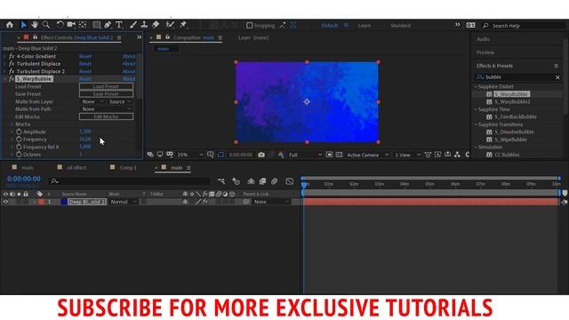Select the Zoom magnifier tool
Screen dimensions: 569x320
coord(46,25)
